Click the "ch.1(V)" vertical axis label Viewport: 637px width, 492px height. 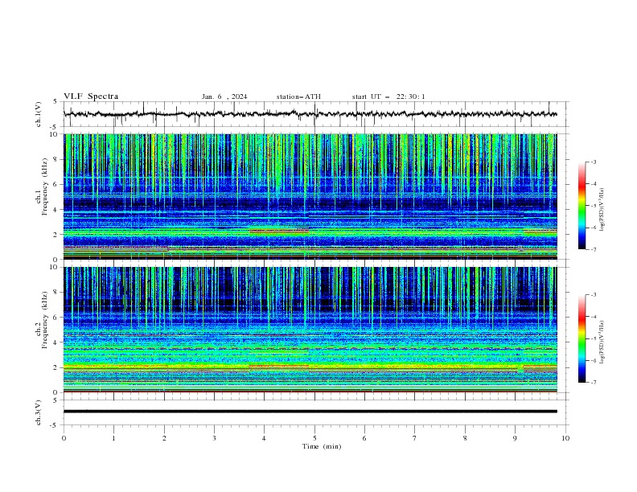39,114
